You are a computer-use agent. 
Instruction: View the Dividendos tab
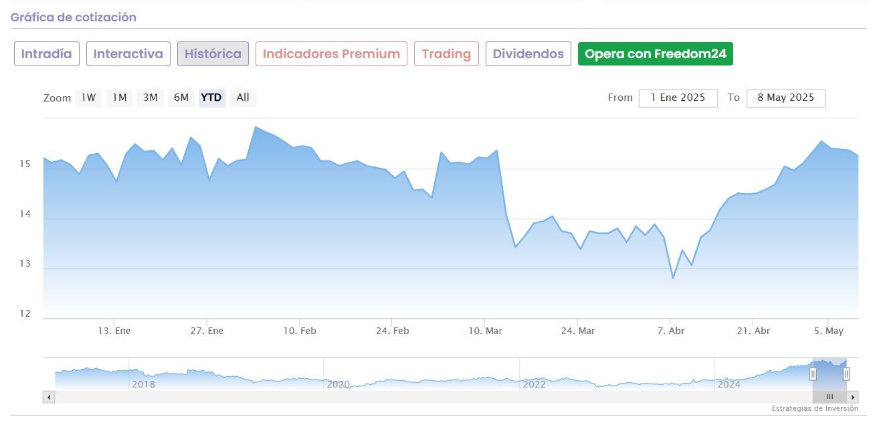[x=528, y=54]
